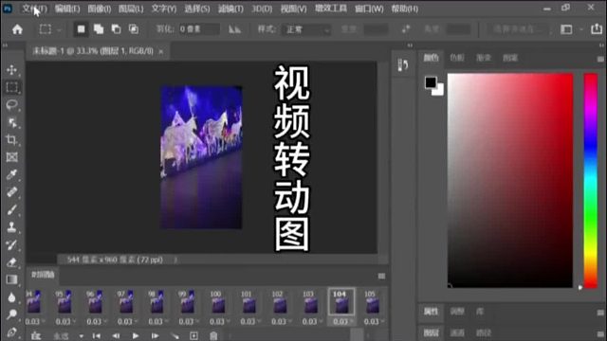Click the Refine Edge feather icon
The image size is (607, 341).
234,29
